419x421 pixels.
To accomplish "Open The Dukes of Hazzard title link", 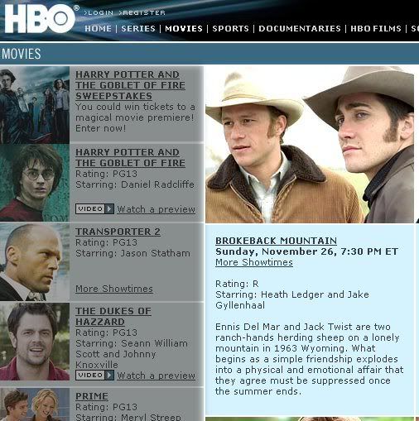I will [113, 316].
